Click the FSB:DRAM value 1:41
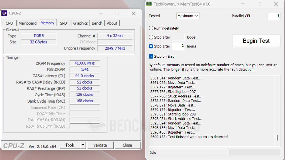Screen dimensions: 285x160 point(85,69)
